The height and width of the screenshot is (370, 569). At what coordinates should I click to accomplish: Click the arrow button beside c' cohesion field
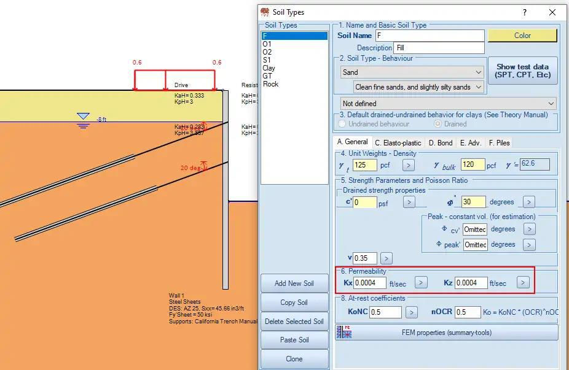click(x=409, y=202)
